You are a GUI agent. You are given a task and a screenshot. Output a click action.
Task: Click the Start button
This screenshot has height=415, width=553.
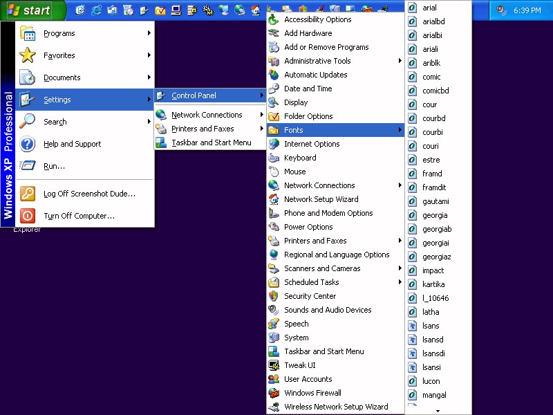29,10
